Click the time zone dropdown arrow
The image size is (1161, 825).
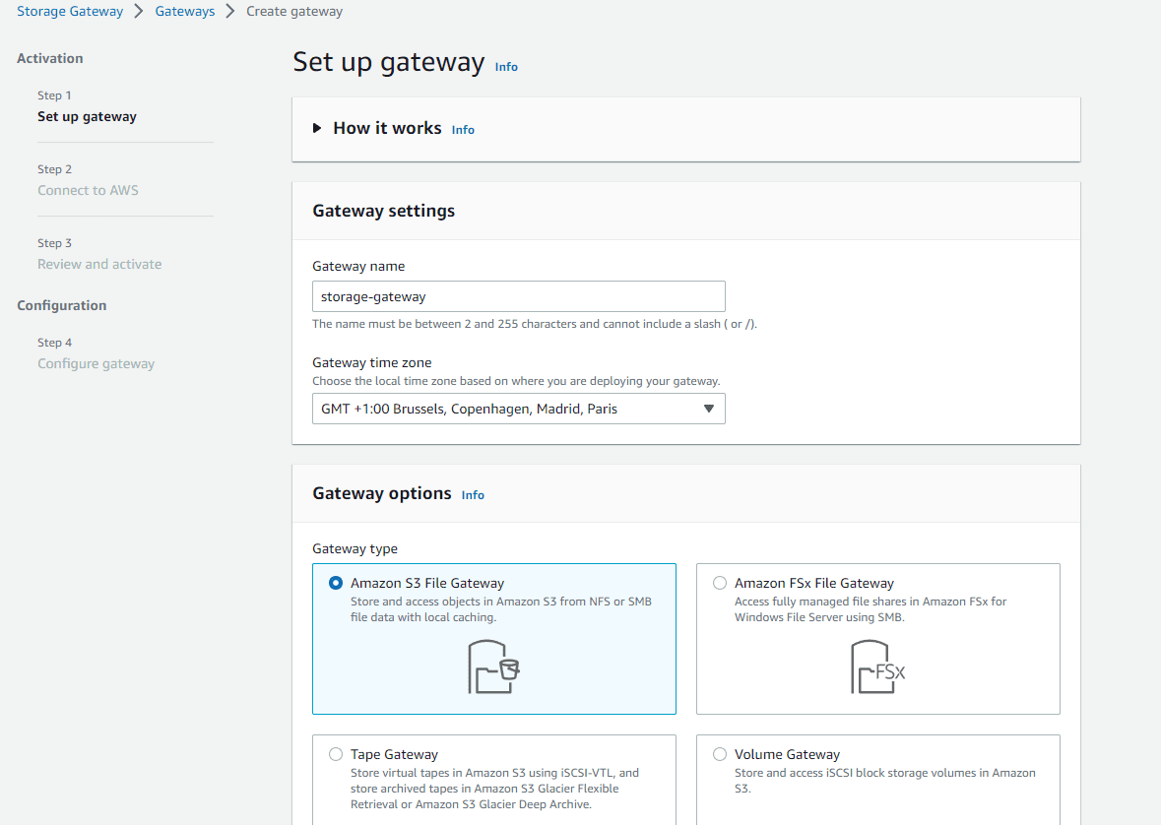[x=708, y=409]
